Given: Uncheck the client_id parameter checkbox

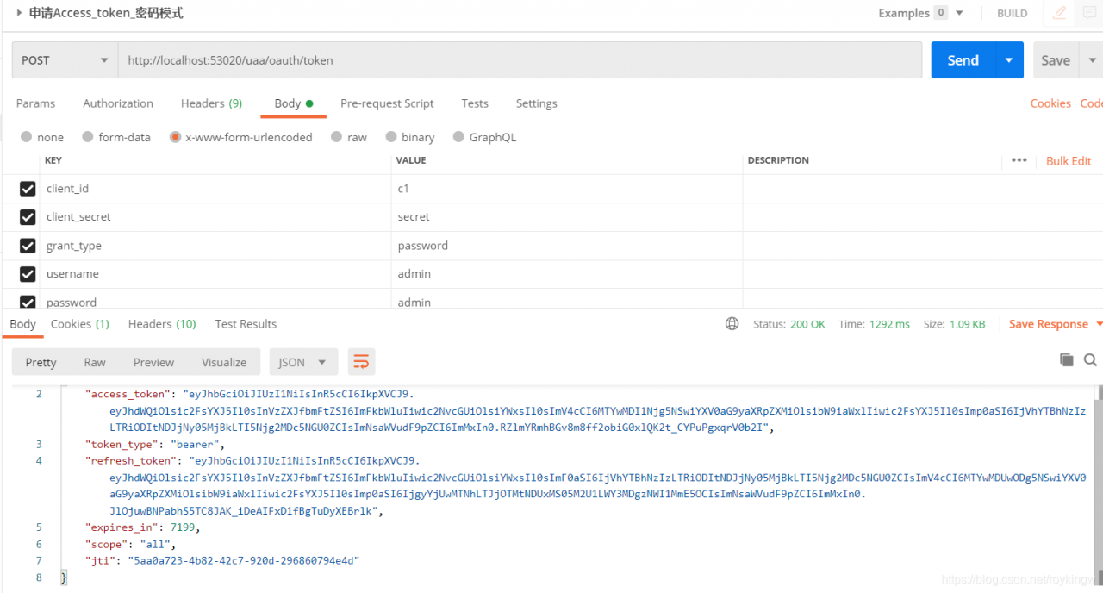Looking at the screenshot, I should pos(28,189).
